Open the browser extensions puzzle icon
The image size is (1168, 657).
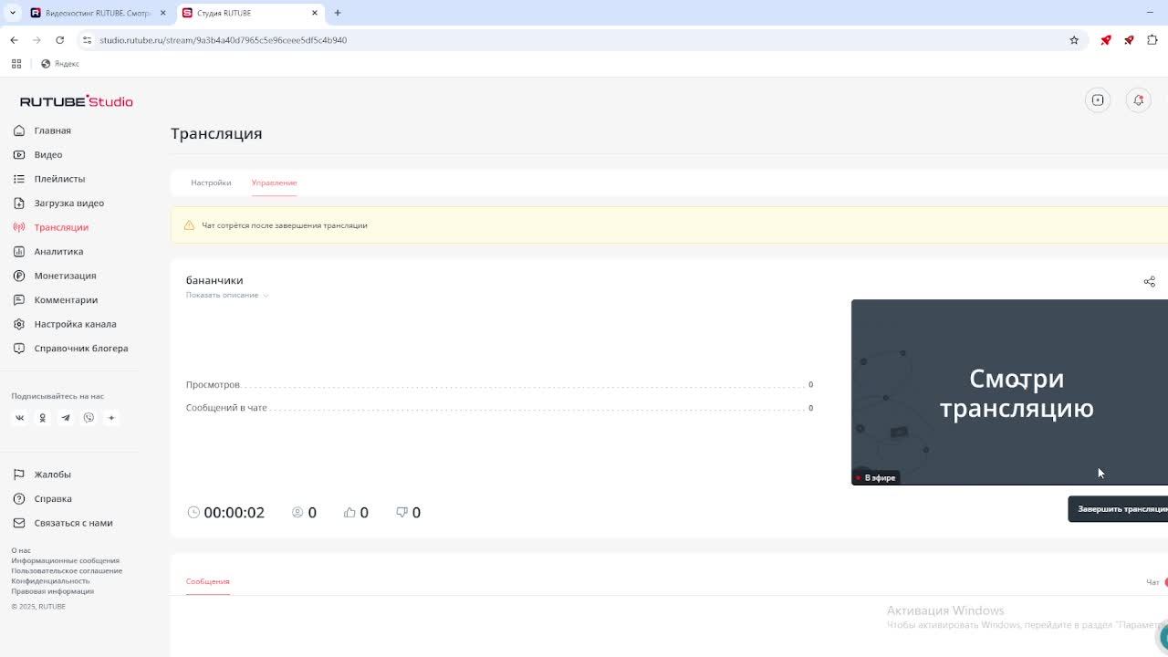pos(1152,40)
